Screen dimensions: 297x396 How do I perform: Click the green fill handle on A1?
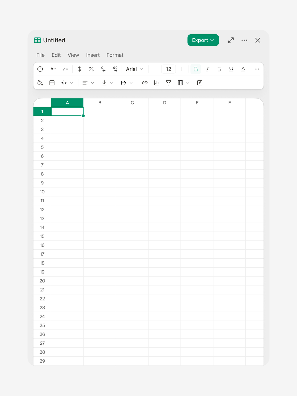pos(83,116)
